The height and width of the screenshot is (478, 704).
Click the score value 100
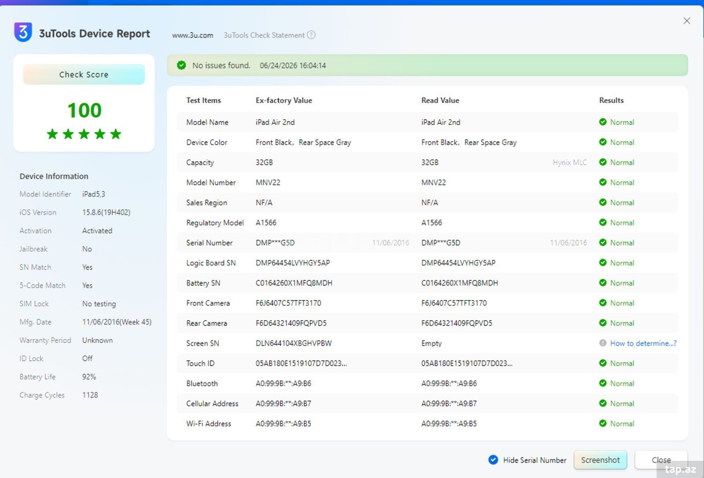tap(84, 110)
